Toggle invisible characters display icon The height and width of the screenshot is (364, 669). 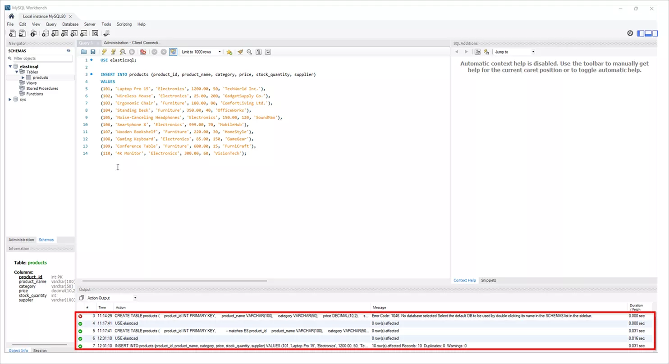click(x=258, y=52)
